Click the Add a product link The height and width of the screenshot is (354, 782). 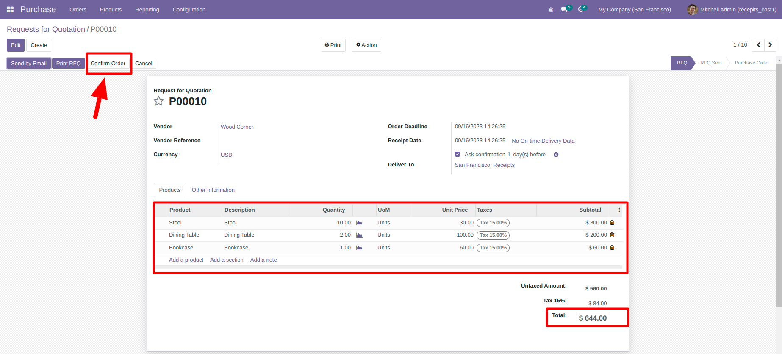[x=186, y=260]
